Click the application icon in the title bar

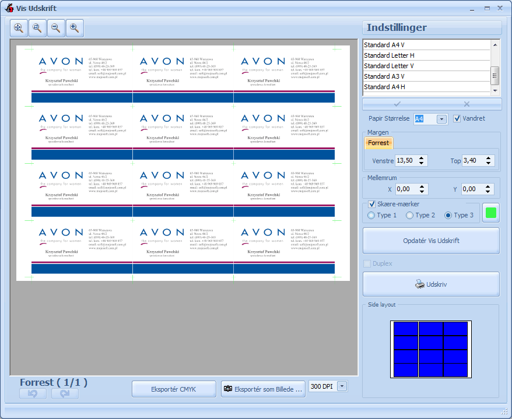[x=9, y=8]
